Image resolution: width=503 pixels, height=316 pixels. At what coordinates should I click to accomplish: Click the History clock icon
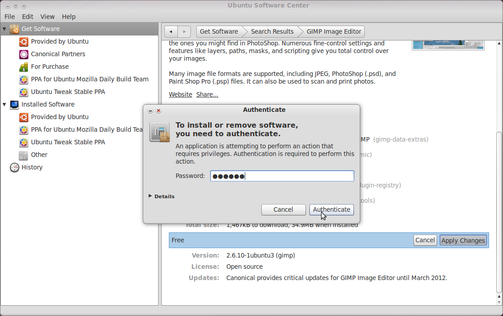14,167
